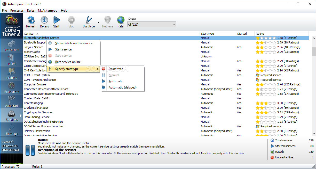Click the pause icon beside Rating description
This screenshot has width=316, height=169.
click(30, 150)
